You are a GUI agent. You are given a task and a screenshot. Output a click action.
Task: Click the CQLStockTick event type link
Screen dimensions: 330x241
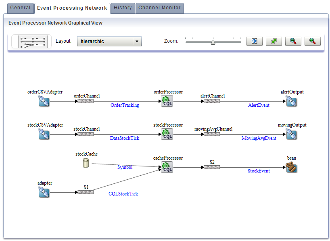[123, 194]
